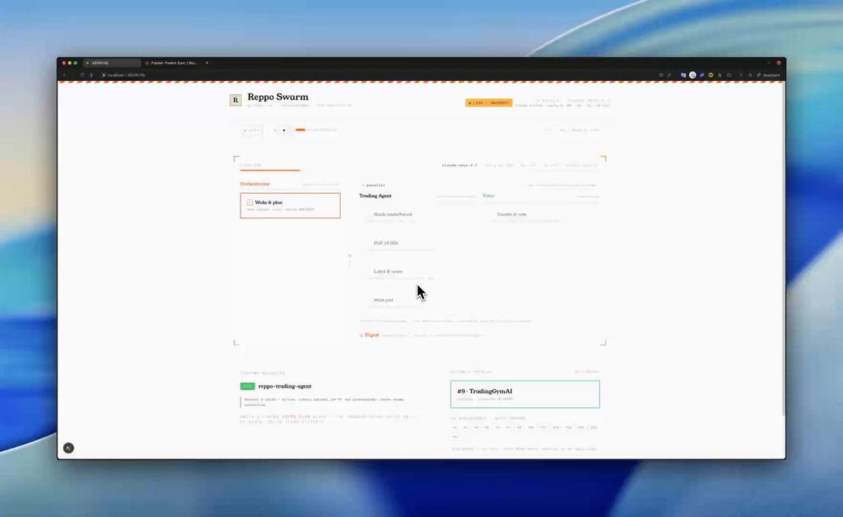The image size is (843, 517).
Task: Open a new browser tab
Action: (207, 63)
